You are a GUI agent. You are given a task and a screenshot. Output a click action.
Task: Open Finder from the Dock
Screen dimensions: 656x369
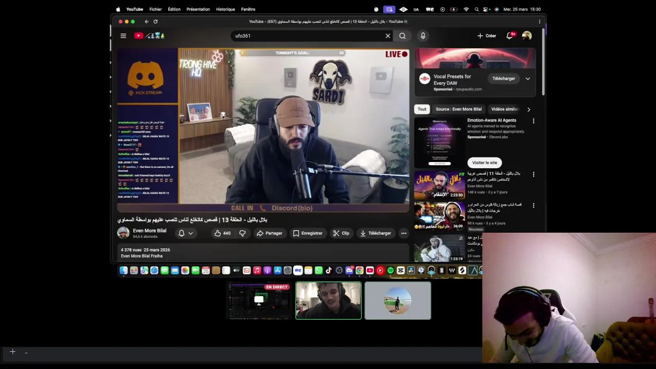[x=123, y=270]
